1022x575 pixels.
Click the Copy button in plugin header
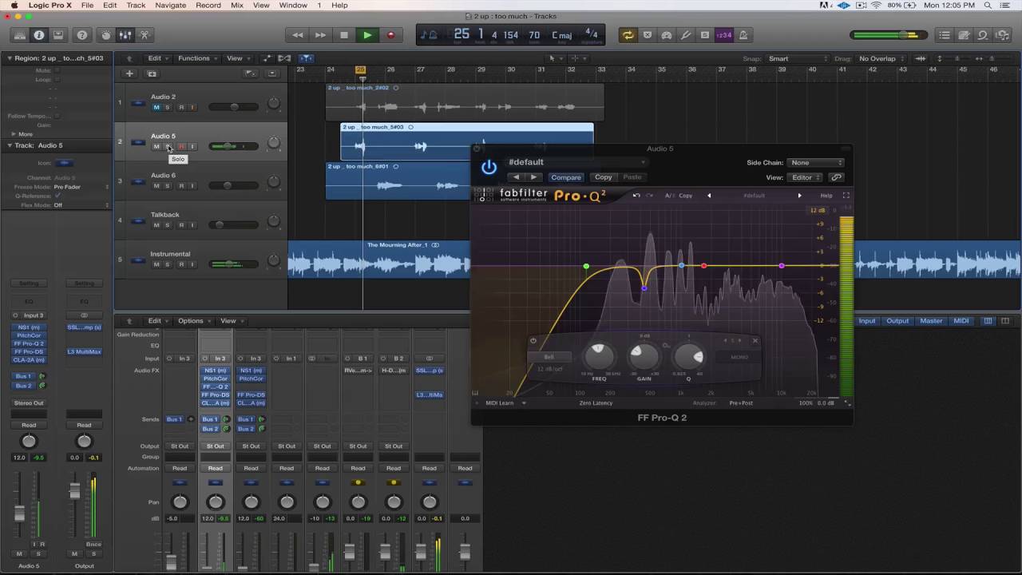(604, 177)
